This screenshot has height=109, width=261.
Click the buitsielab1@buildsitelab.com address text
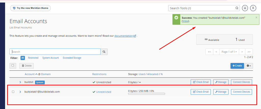[x=42, y=92]
